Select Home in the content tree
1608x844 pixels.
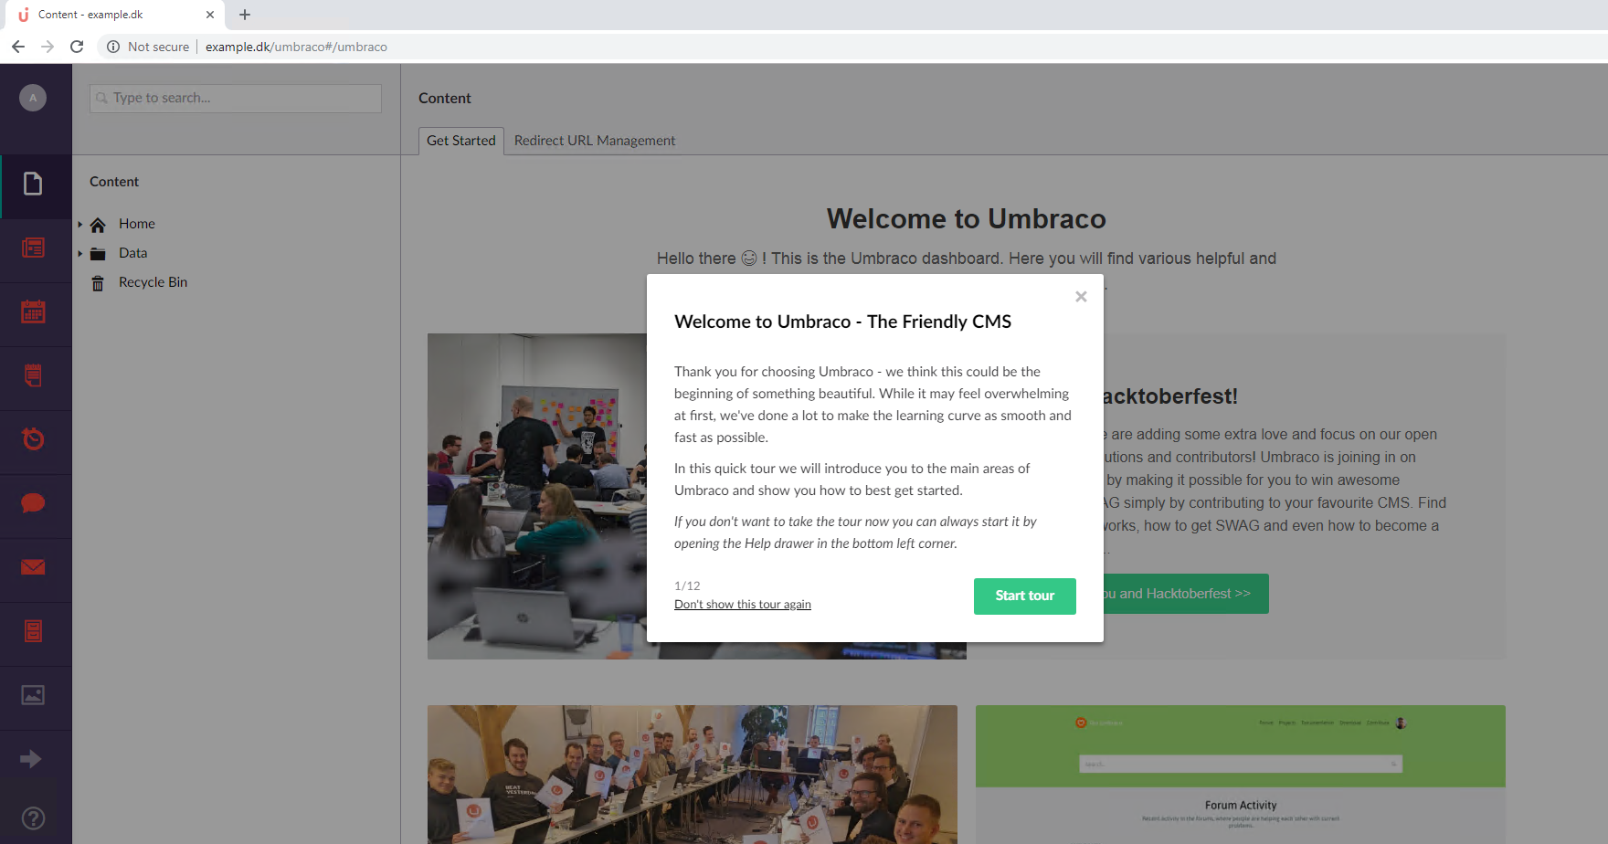[x=137, y=224]
